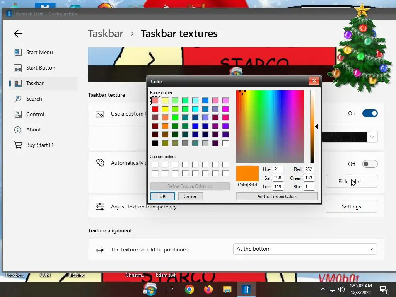Click the Taskbar breadcrumb link
Screen dimensions: 396x297
106,34
